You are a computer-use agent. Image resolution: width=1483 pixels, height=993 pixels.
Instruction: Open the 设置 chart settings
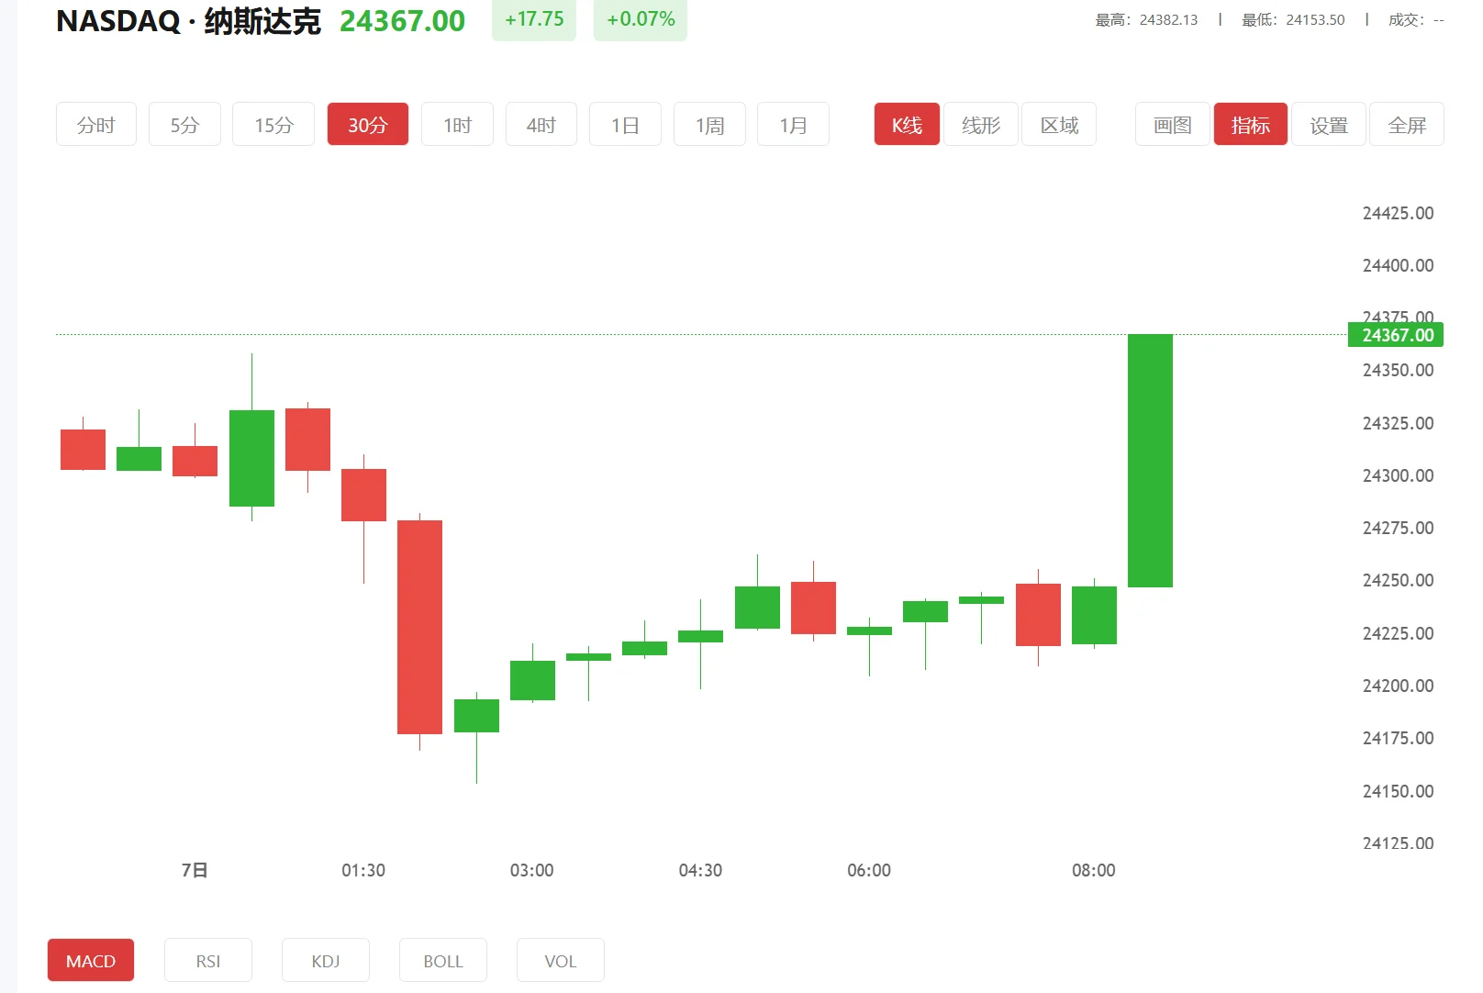(1328, 124)
